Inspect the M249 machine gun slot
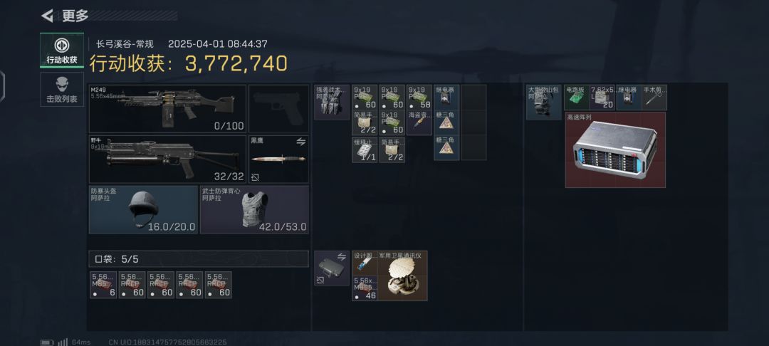Screen dimensions: 769x346 click(x=168, y=108)
